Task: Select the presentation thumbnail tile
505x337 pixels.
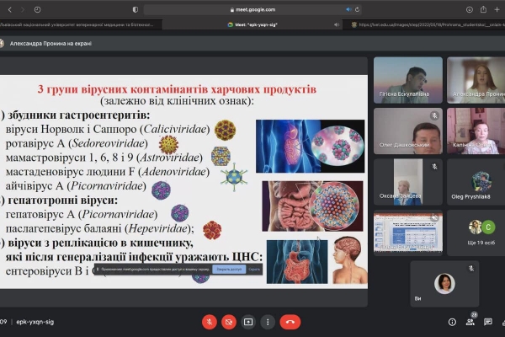Action: pos(408,233)
